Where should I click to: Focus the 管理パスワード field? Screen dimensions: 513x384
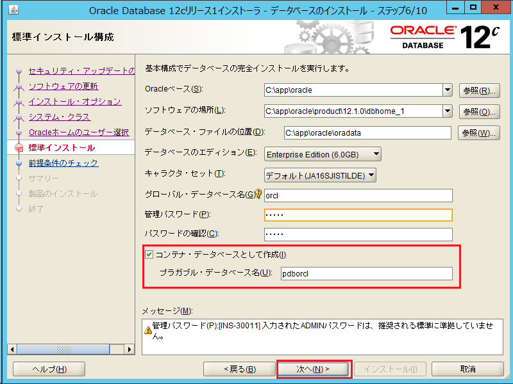click(358, 215)
